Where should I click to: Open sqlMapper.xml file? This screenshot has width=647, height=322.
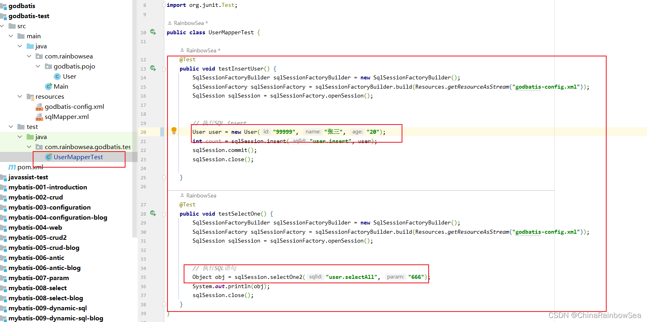pyautogui.click(x=67, y=117)
